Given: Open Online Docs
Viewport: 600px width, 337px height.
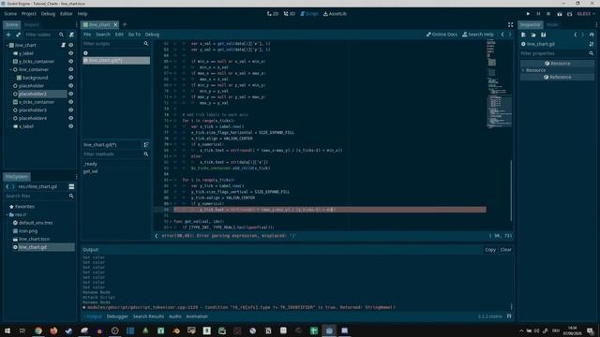Looking at the screenshot, I should [x=442, y=35].
